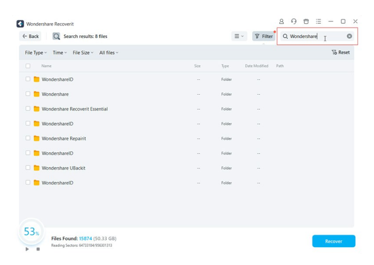Click the 53% scan progress indicator
Screen dimensions: 374x265
coord(31,232)
